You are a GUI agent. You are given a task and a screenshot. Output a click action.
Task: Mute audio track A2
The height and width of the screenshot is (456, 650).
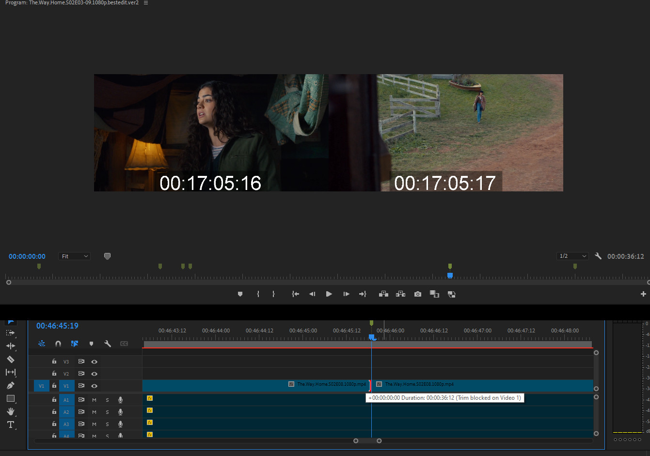95,412
